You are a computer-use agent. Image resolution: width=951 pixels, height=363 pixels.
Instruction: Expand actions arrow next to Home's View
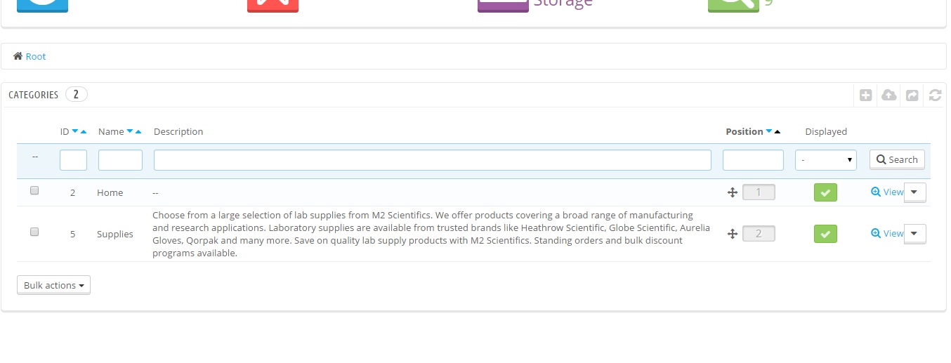914,192
